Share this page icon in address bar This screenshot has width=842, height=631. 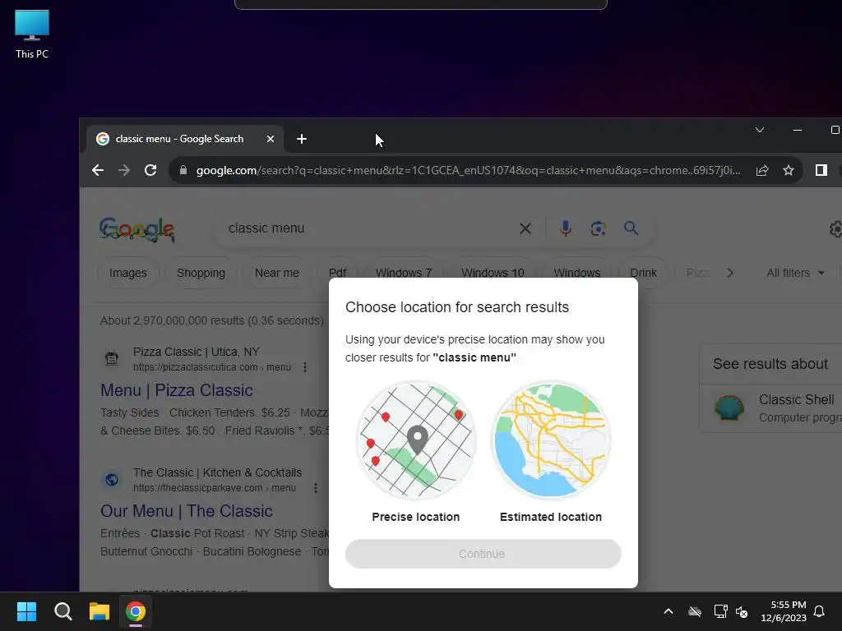point(762,171)
